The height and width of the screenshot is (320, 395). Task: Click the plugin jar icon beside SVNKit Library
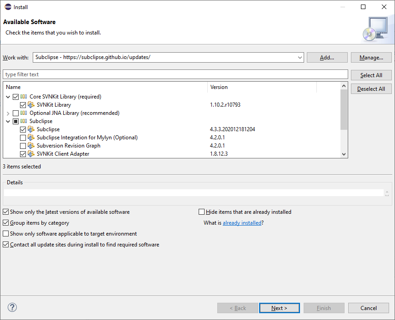tap(31, 105)
